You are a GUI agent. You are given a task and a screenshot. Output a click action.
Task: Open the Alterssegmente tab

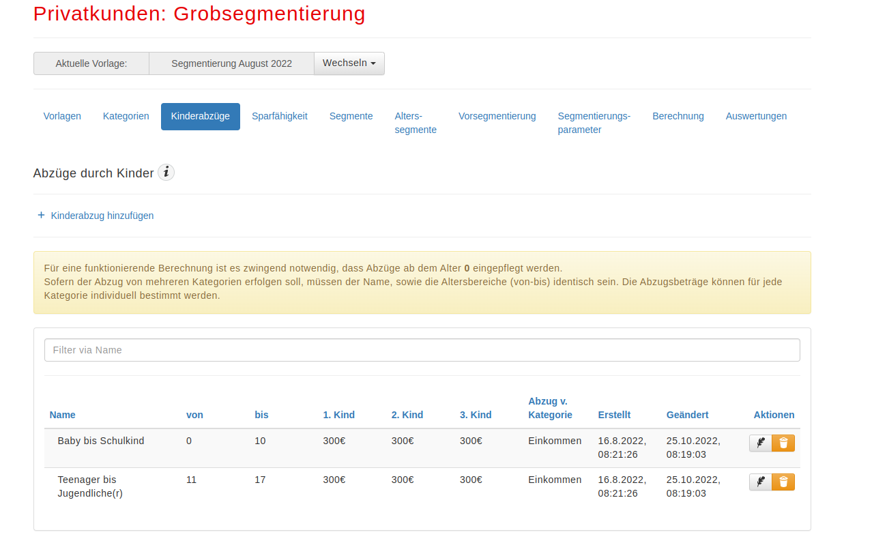tap(415, 123)
